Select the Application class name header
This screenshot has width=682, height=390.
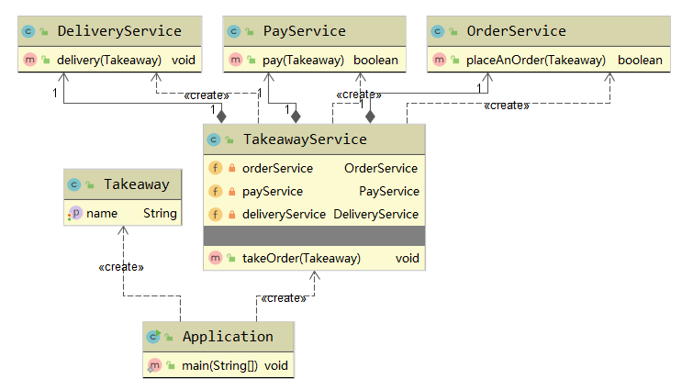[x=228, y=337]
